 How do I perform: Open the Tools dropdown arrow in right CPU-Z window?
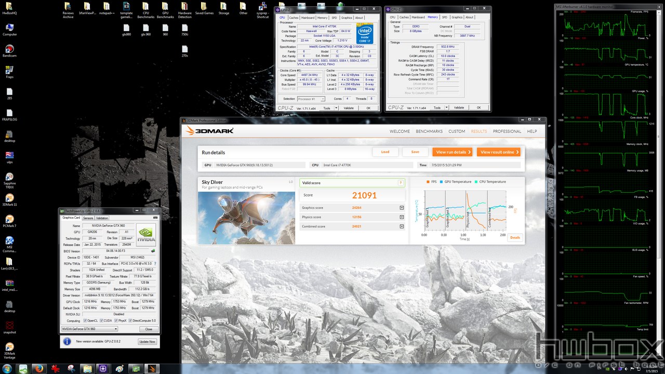click(446, 108)
